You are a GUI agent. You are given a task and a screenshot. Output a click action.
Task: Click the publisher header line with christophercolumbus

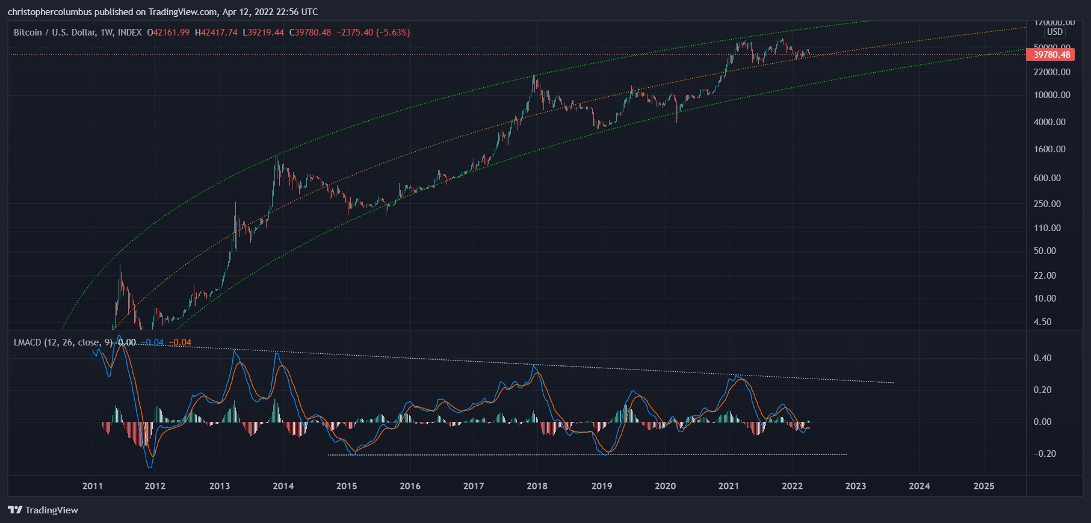click(x=162, y=12)
